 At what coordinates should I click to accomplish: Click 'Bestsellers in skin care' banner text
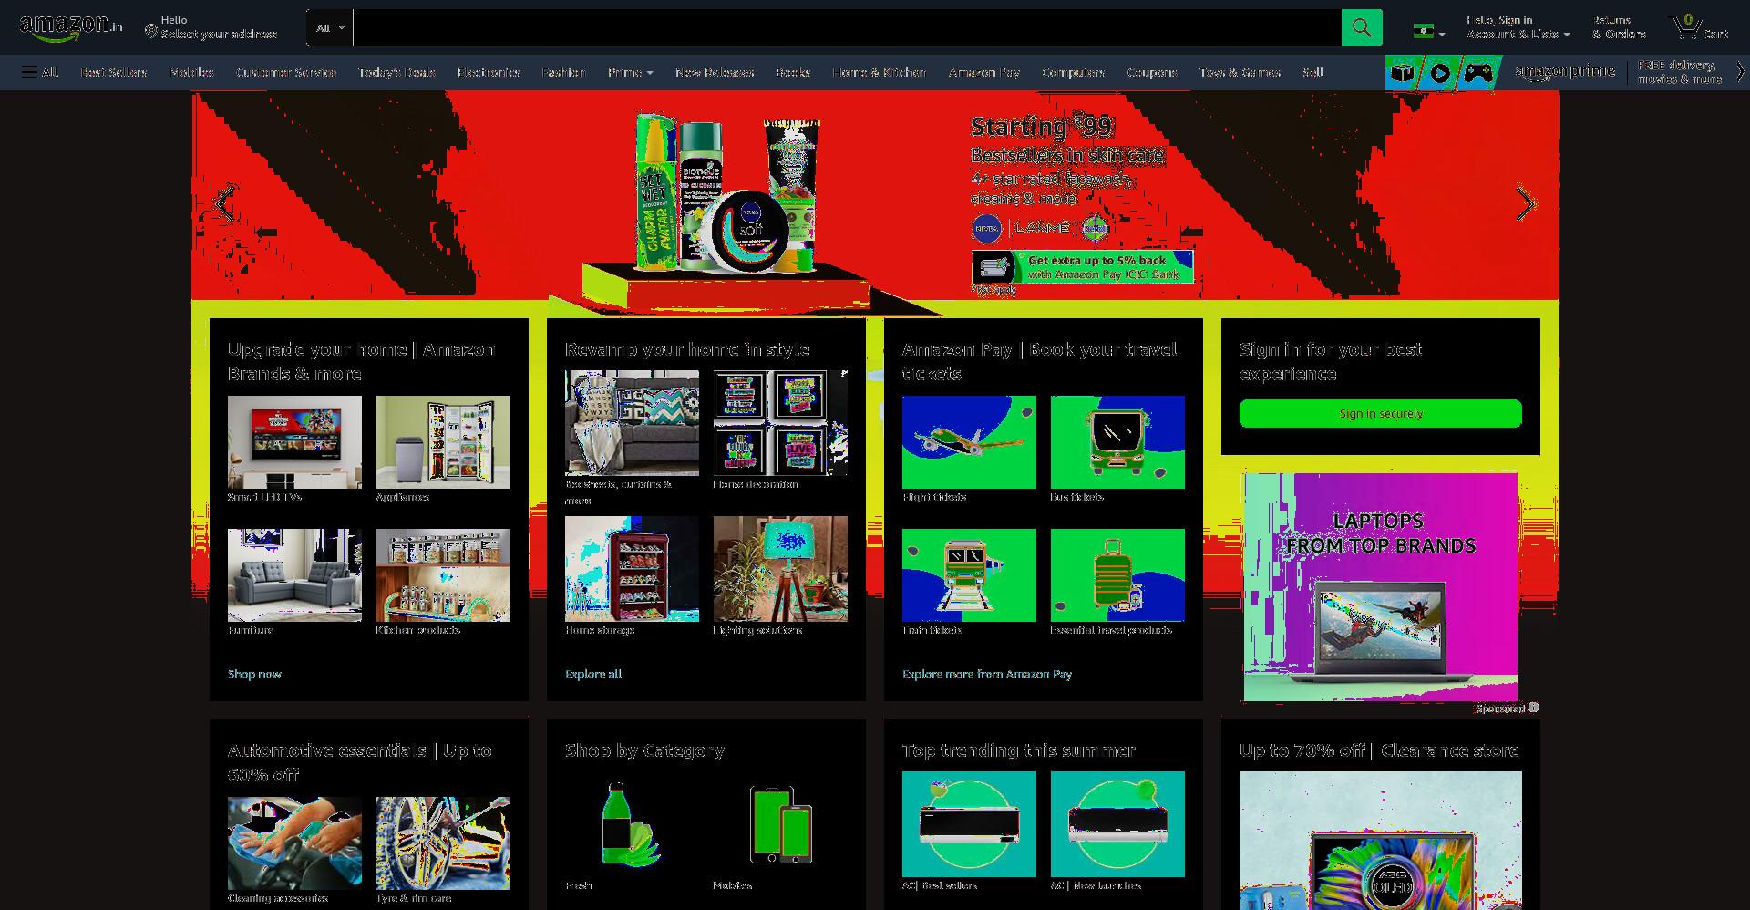(x=1067, y=155)
